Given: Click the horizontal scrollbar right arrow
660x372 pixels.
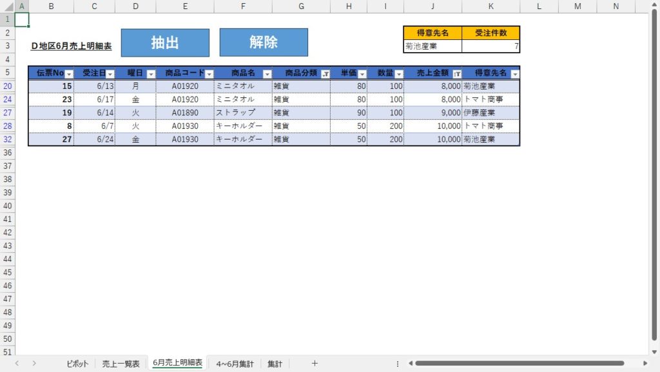Looking at the screenshot, I should point(645,364).
